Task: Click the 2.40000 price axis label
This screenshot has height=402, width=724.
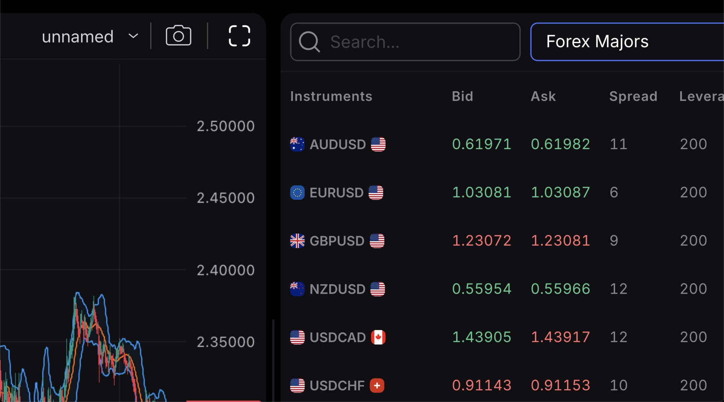Action: [x=225, y=270]
